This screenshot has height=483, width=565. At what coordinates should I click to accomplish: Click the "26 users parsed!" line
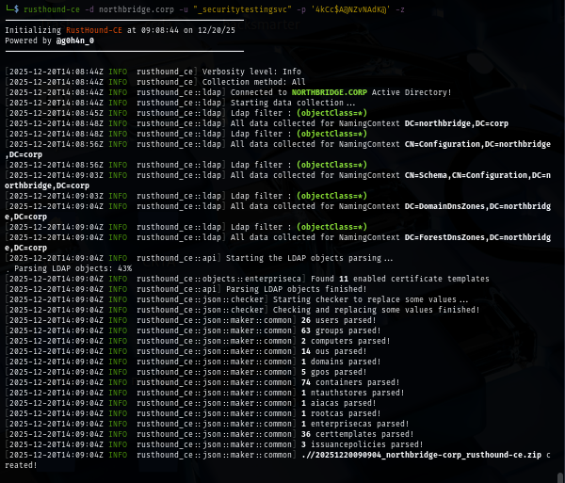click(x=339, y=320)
